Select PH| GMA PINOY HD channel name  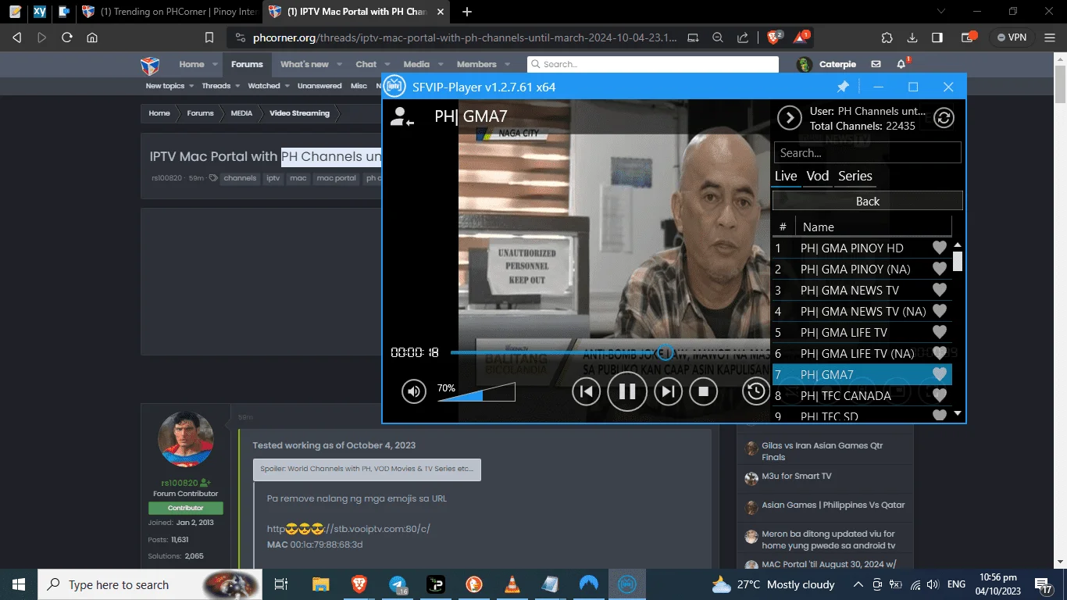pos(851,248)
